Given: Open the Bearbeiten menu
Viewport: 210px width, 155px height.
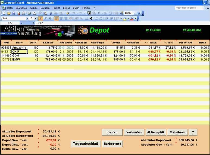Looking at the screenshot, I should [21, 8].
